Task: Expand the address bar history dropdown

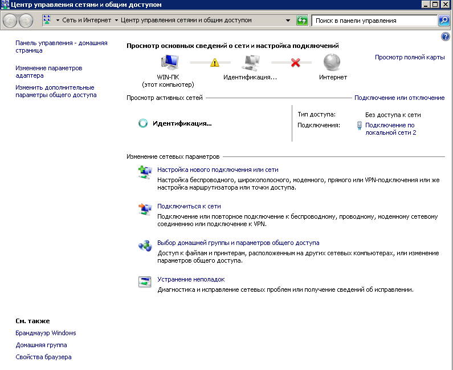Action: point(288,21)
